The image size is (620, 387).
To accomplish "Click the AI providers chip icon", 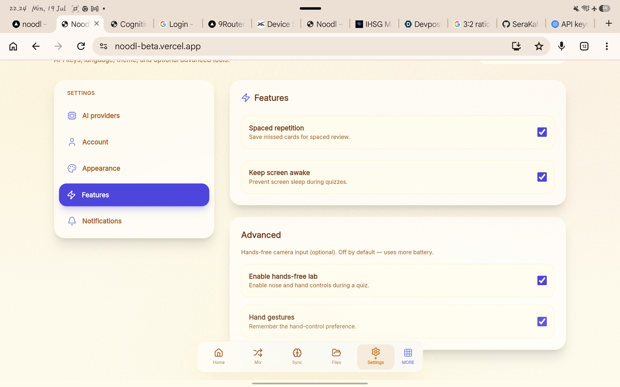I will tap(72, 116).
